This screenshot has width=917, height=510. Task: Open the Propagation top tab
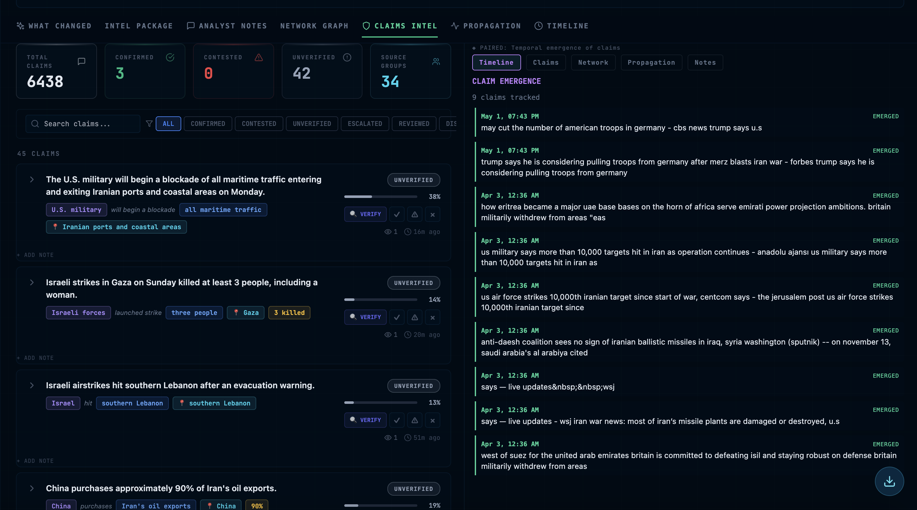pos(486,25)
